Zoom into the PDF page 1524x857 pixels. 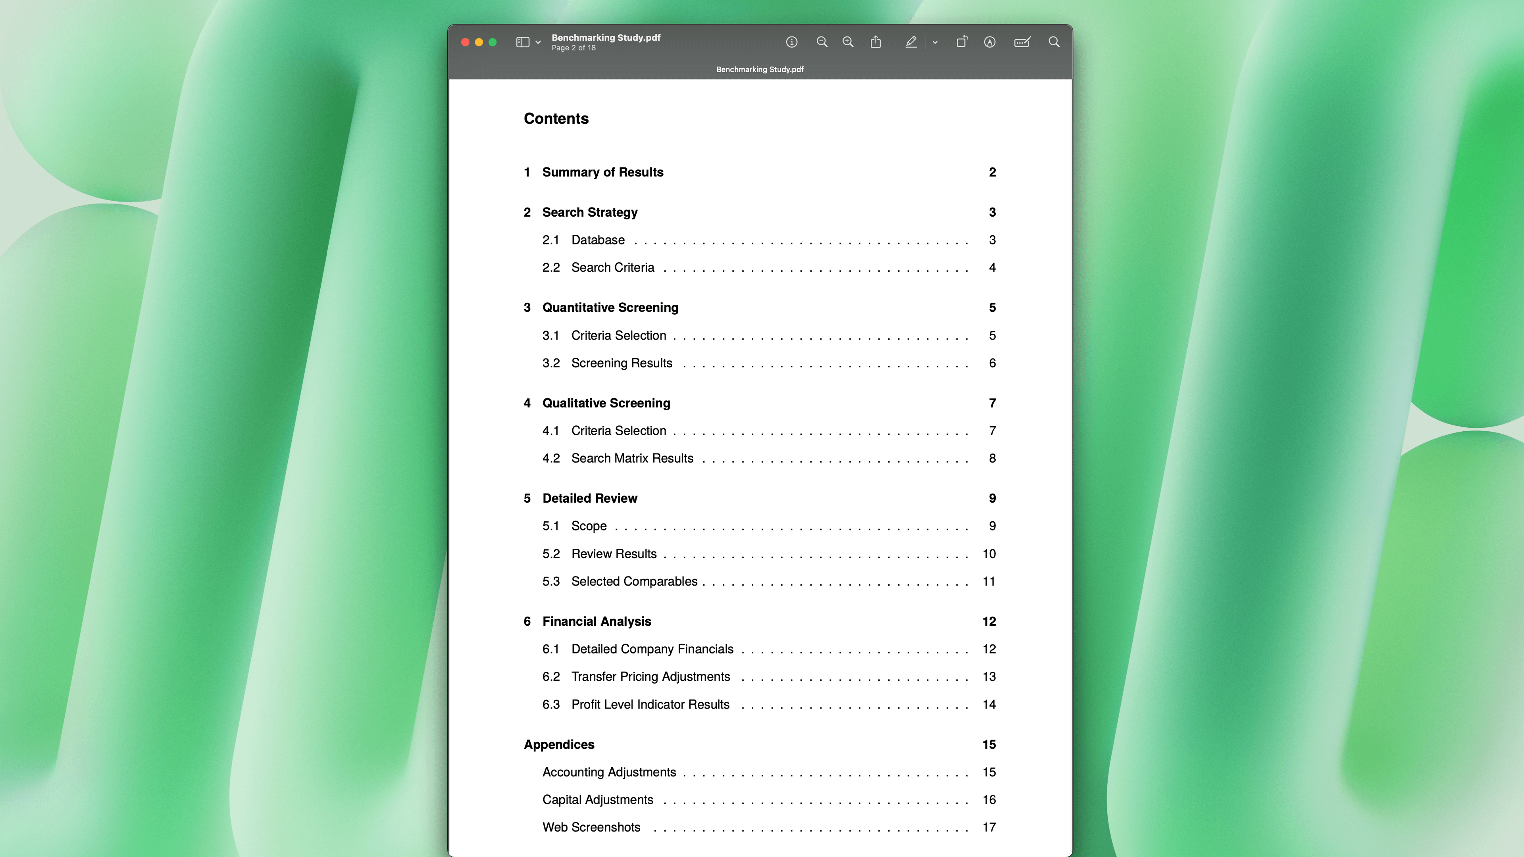tap(848, 41)
